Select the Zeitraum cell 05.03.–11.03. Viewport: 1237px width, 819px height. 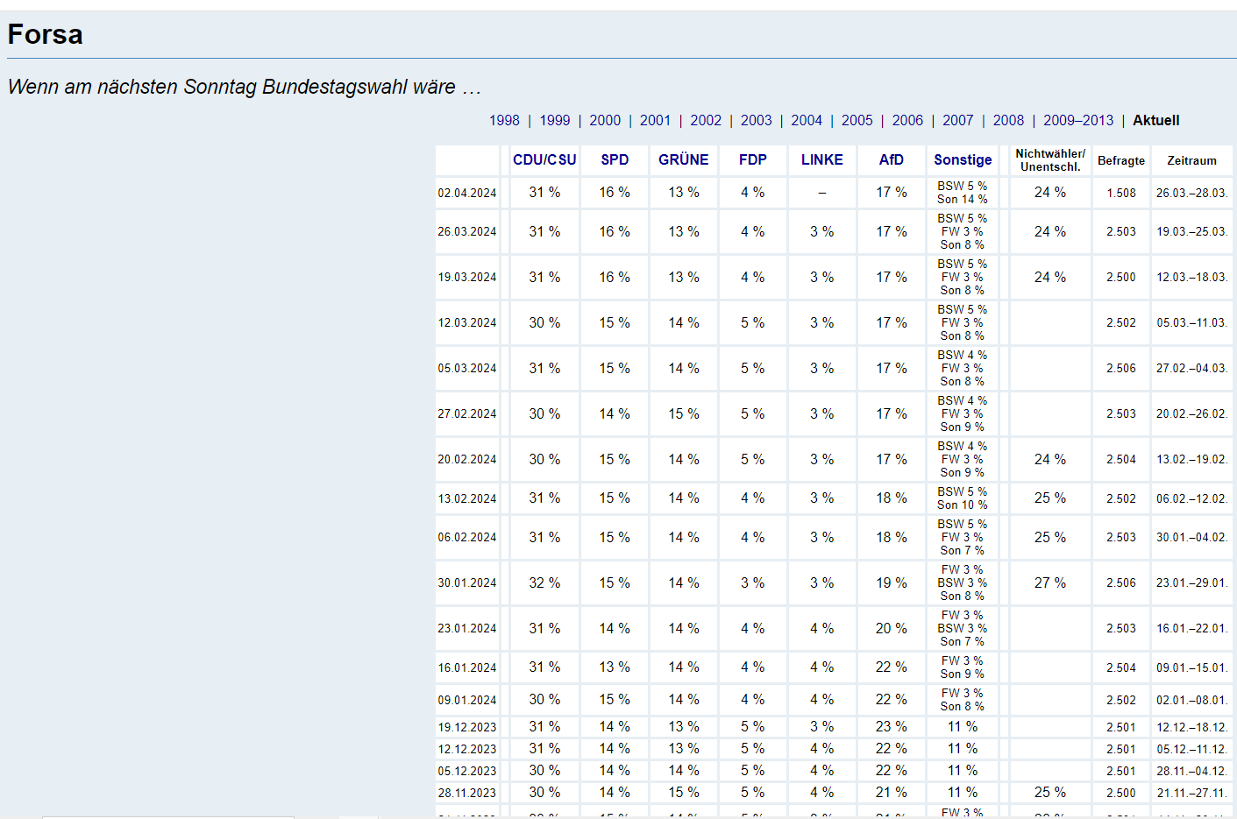point(1191,322)
